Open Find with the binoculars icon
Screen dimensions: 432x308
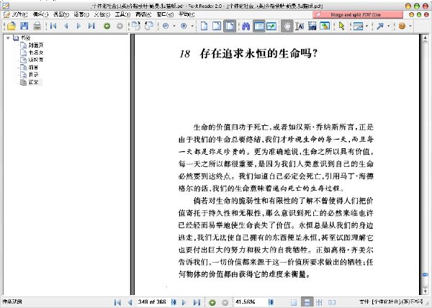[246, 26]
